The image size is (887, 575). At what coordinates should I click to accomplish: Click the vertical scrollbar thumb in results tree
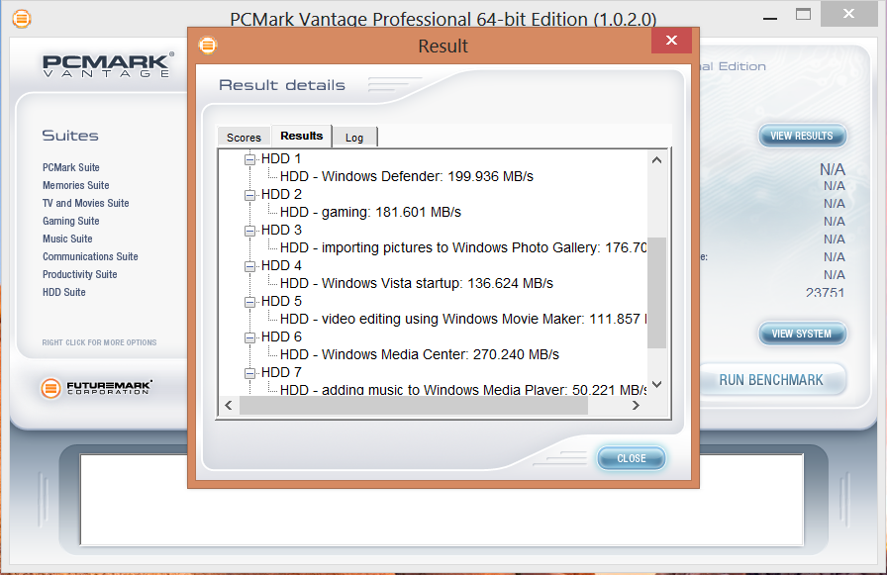[x=656, y=293]
